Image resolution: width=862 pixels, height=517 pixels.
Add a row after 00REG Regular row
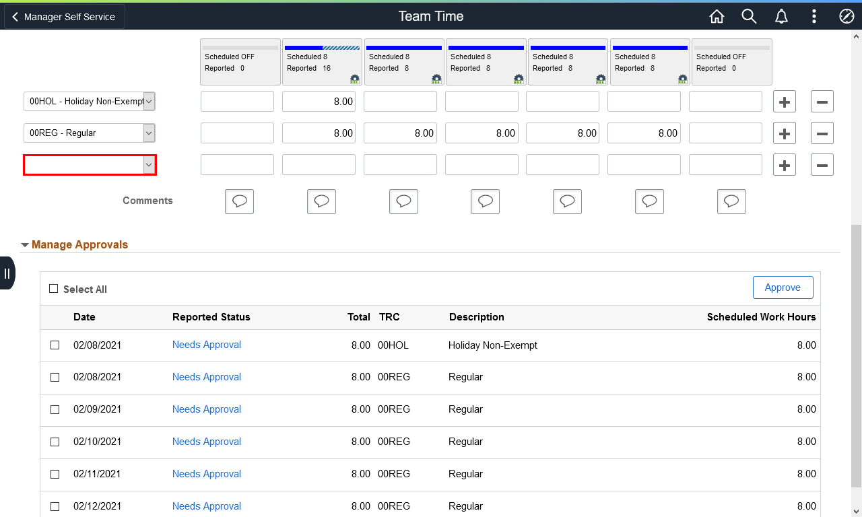click(785, 133)
